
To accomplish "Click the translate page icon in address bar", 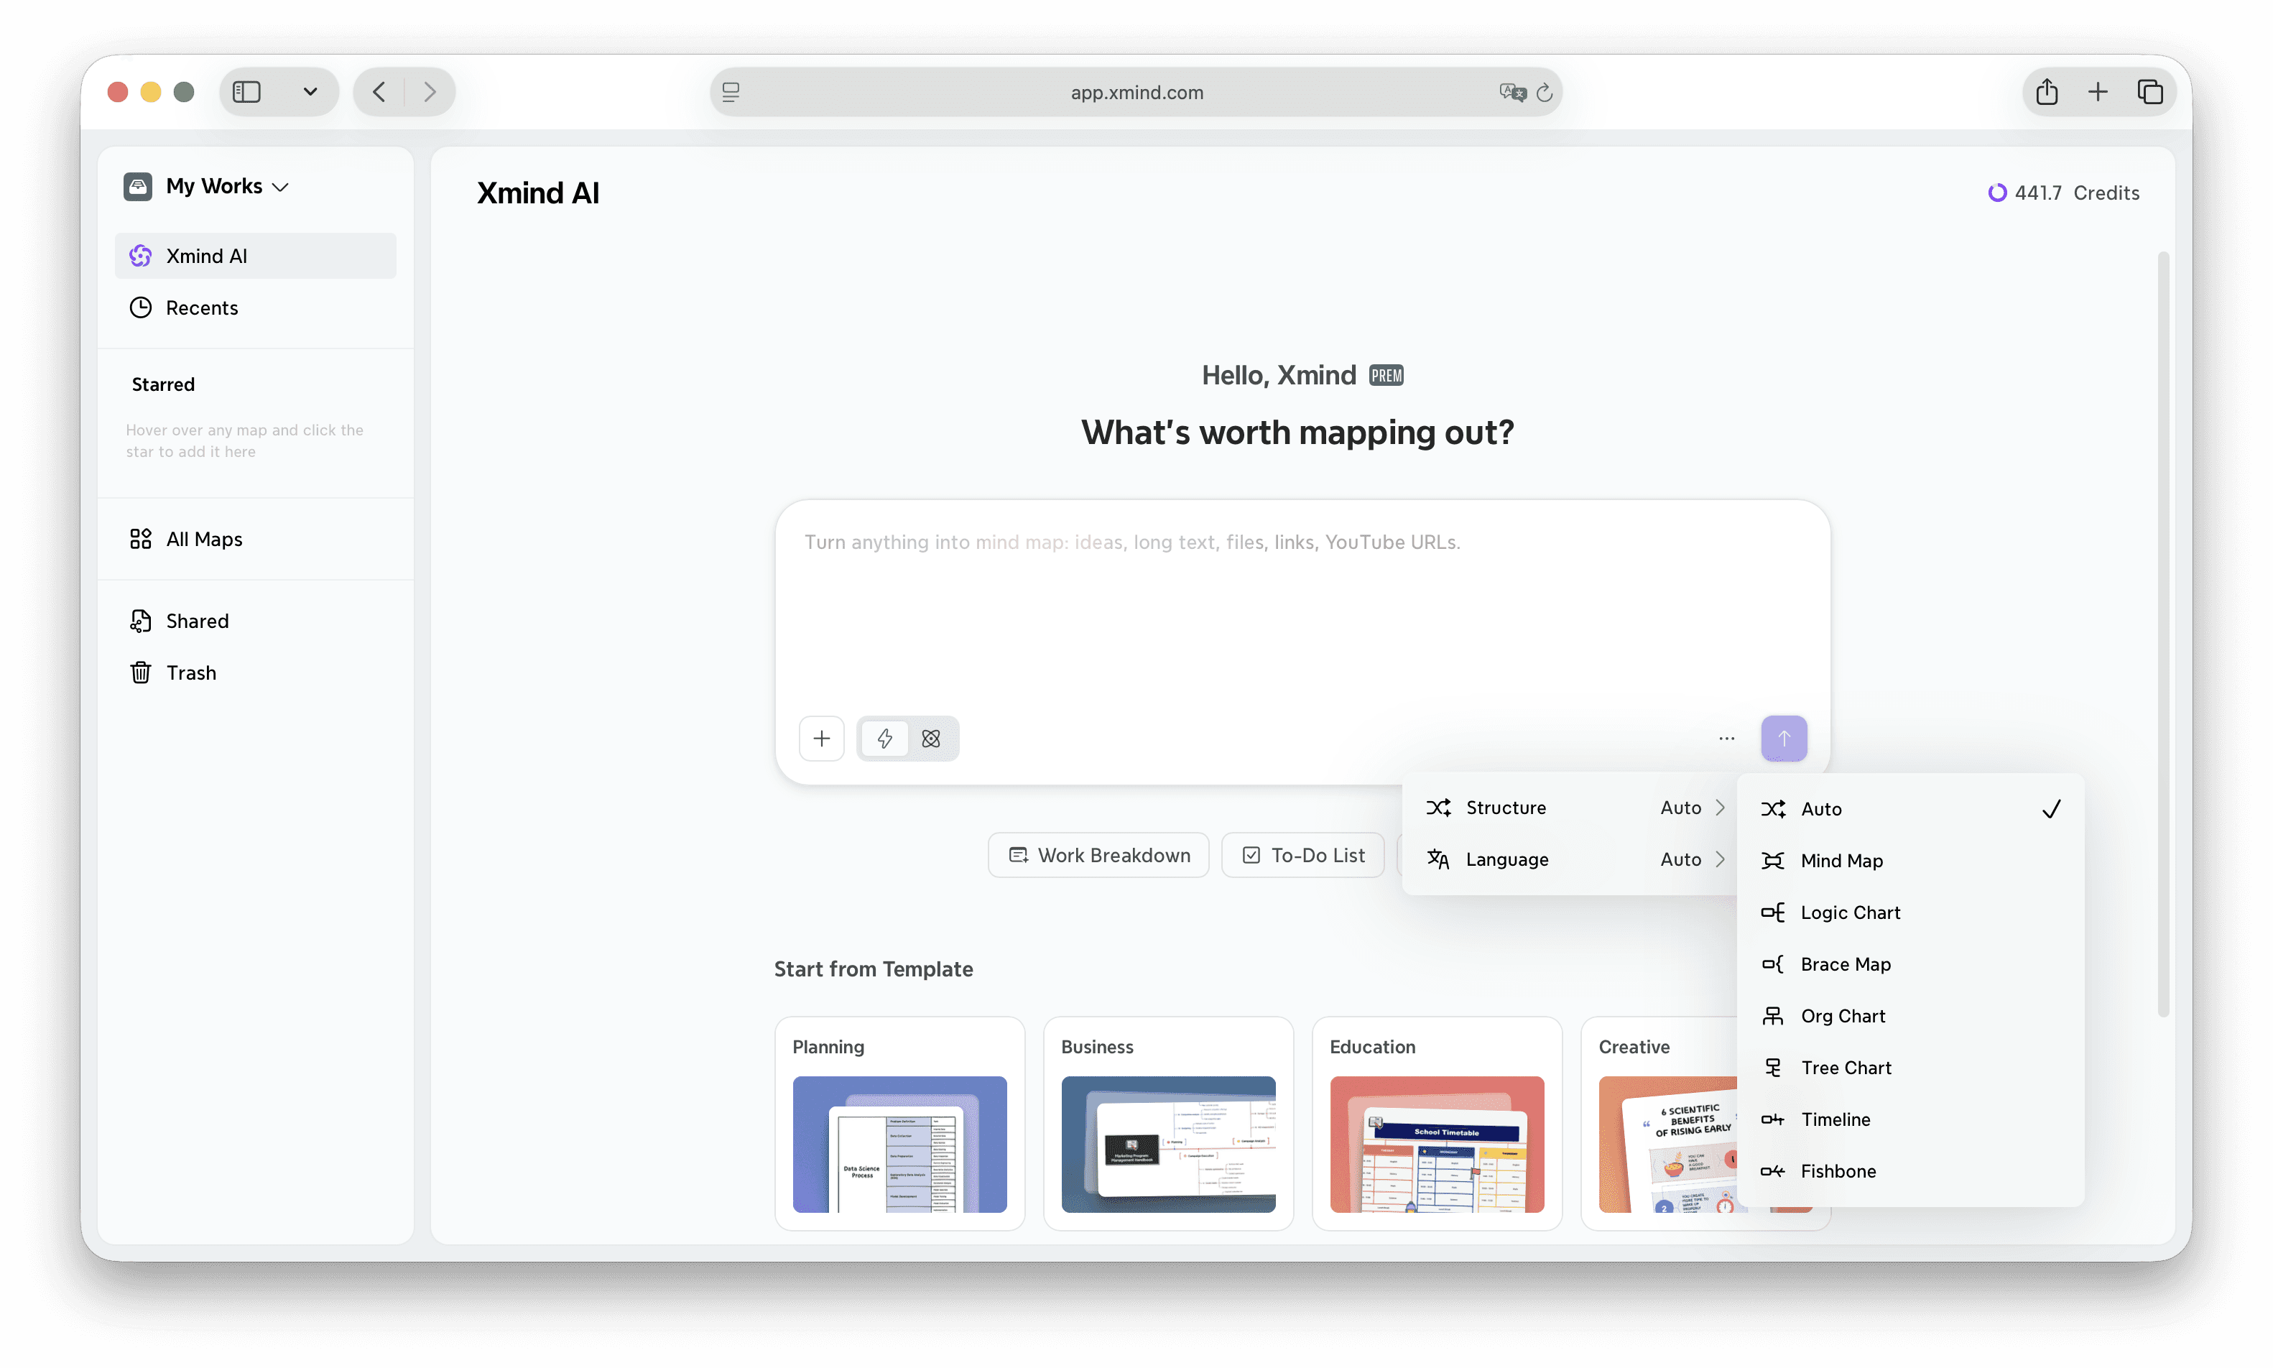I will tap(1512, 92).
